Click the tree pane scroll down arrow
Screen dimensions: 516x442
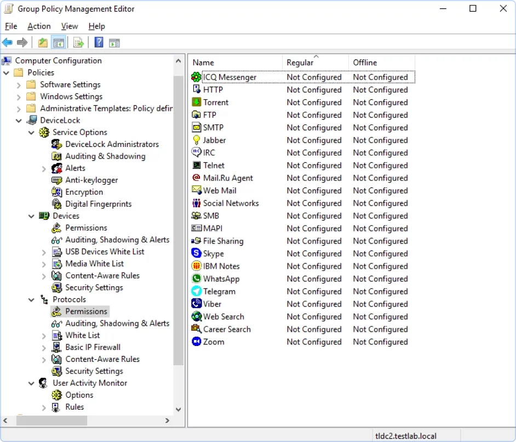179,410
